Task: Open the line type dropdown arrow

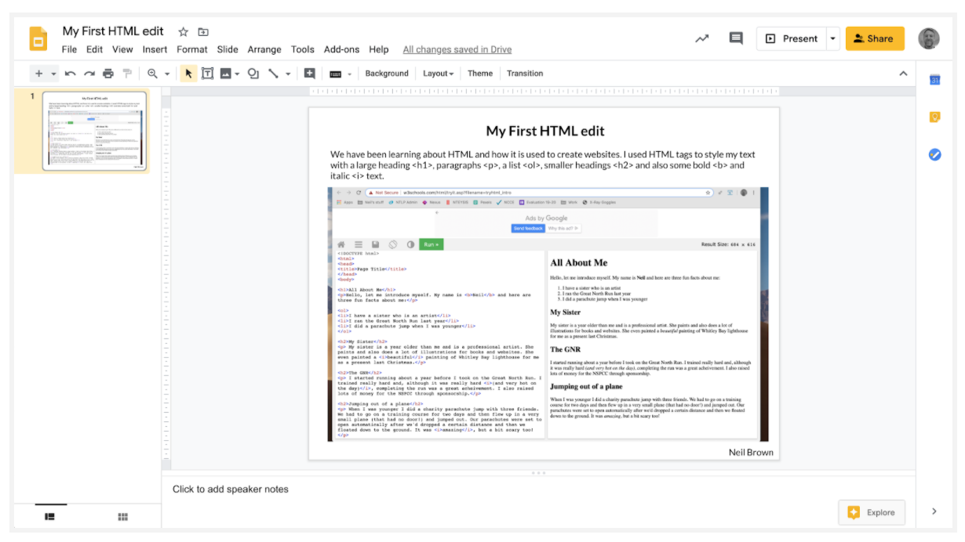Action: tap(288, 74)
